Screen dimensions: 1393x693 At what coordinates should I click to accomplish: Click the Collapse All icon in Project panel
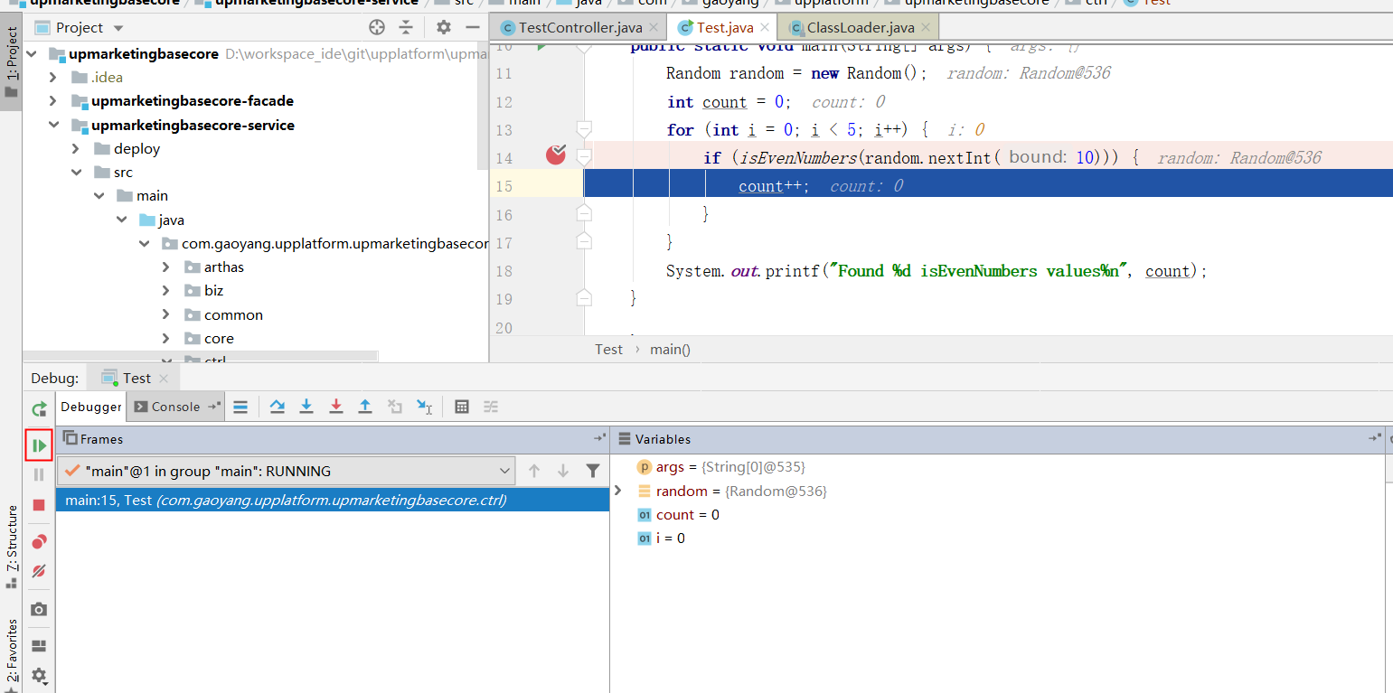click(x=406, y=27)
